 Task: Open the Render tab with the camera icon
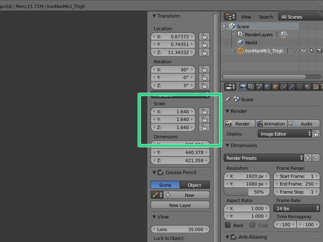click(243, 87)
